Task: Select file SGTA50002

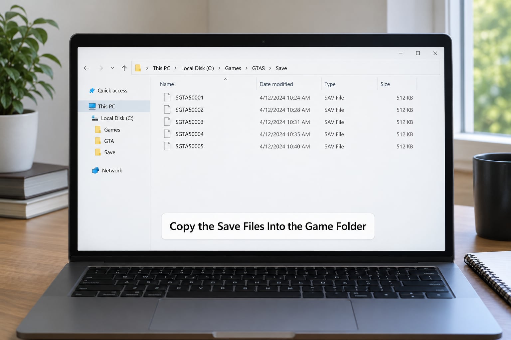Action: 189,110
